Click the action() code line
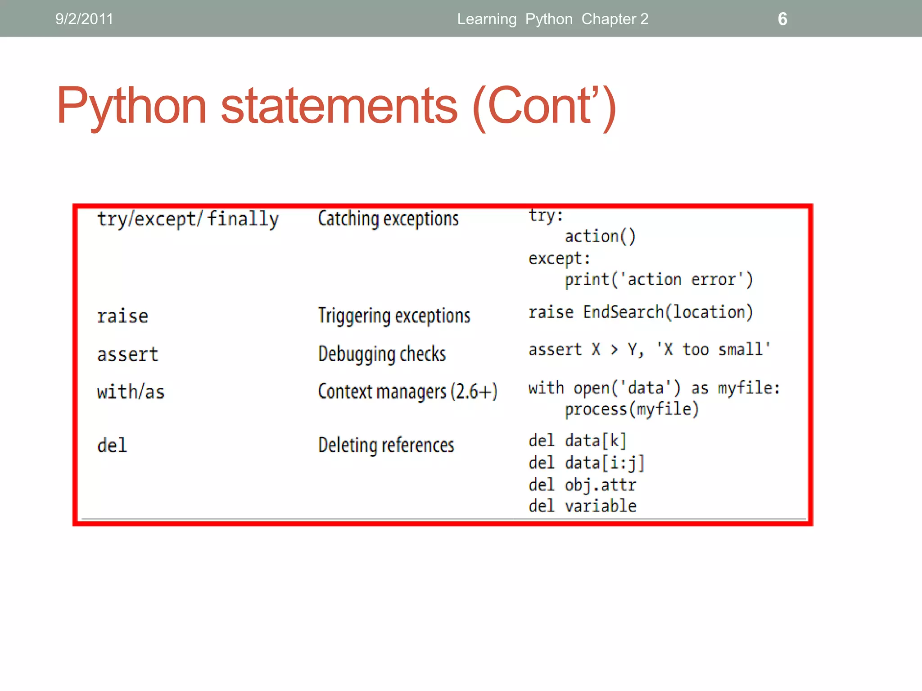The width and height of the screenshot is (922, 691). pos(600,237)
